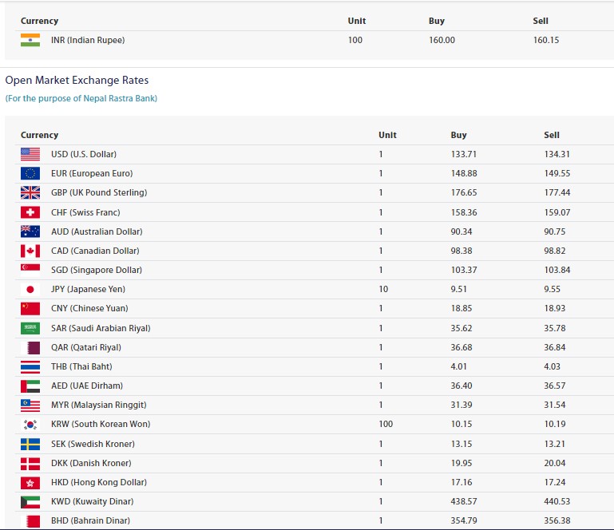The width and height of the screenshot is (614, 530).
Task: Click the Canadian flag icon
Action: [x=30, y=251]
